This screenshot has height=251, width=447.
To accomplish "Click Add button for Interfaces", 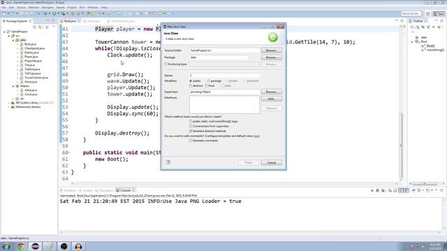I will point(272,99).
